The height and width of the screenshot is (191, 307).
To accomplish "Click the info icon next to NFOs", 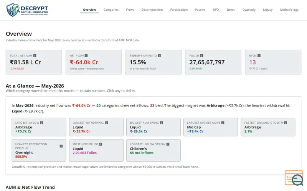I will (259, 56).
